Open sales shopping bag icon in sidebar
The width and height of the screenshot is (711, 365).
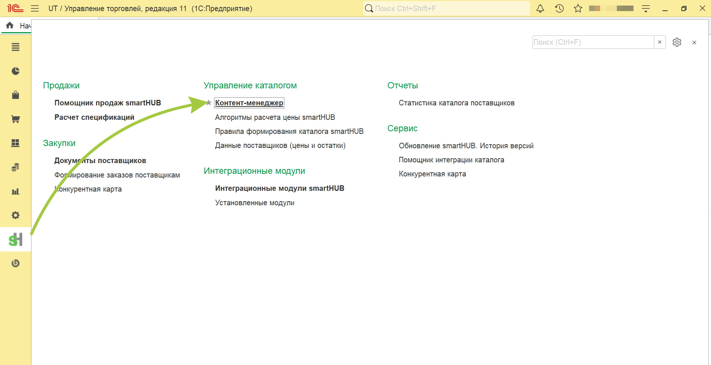click(16, 95)
